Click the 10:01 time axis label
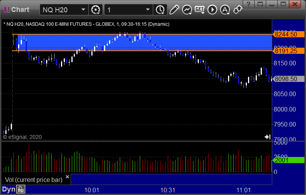Screen dimensions: 306x195 (x=92, y=190)
